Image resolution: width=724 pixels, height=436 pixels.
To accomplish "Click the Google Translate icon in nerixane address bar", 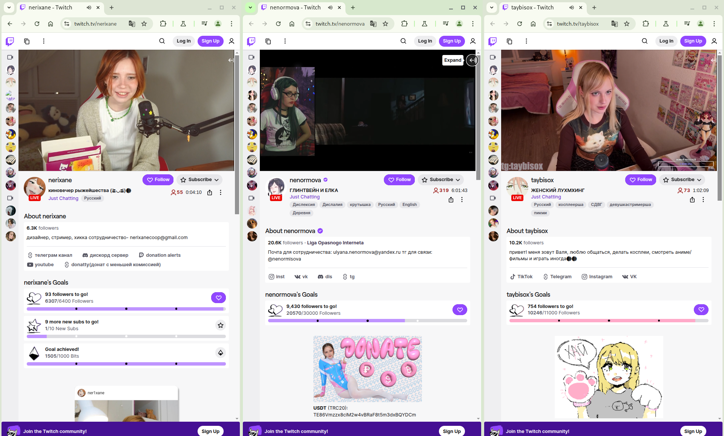I will [132, 24].
